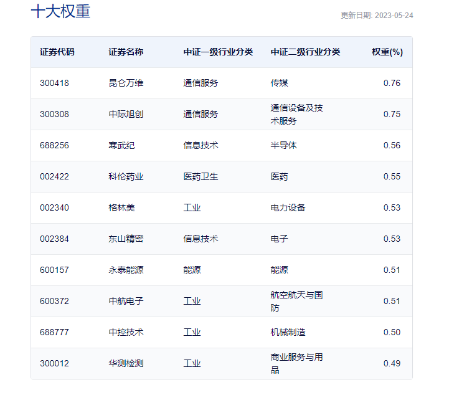Click 工业 in the 华测检测 row
This screenshot has width=449, height=405.
[x=192, y=364]
